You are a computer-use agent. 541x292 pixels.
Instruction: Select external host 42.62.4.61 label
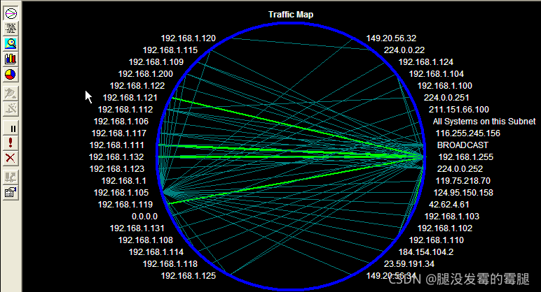click(x=449, y=204)
